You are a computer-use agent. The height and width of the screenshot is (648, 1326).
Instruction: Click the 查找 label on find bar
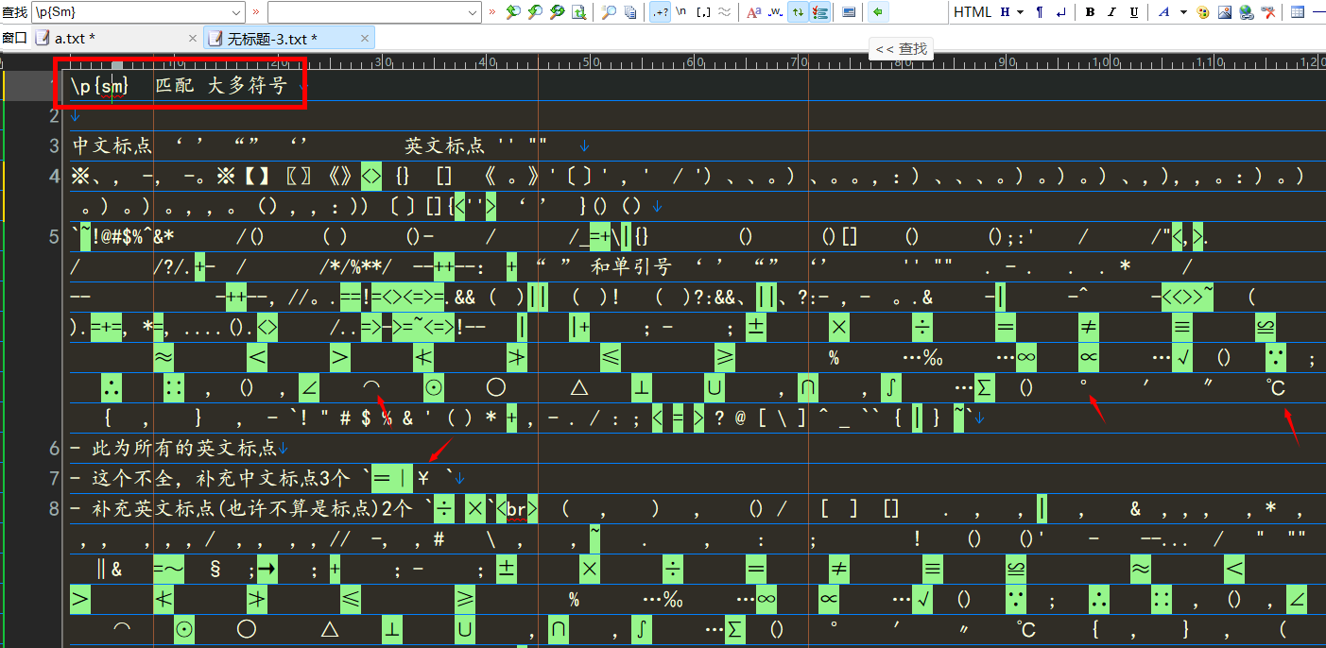(14, 12)
